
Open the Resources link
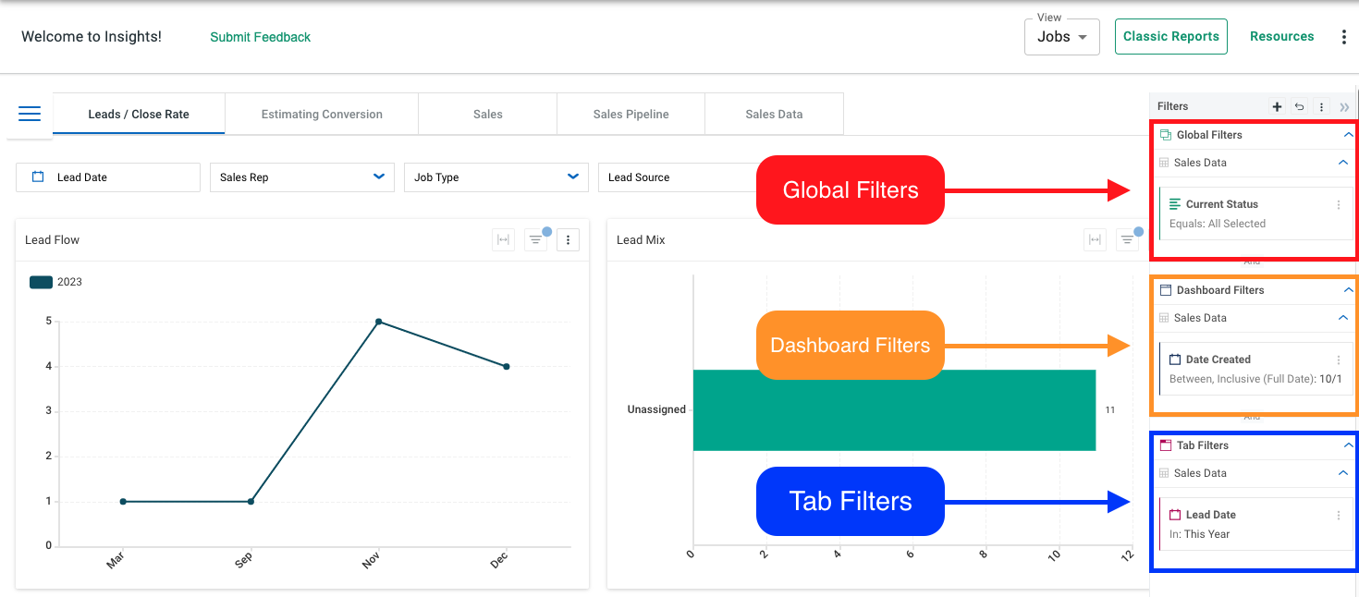1281,37
